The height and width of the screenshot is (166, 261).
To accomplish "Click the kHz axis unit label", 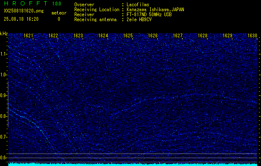I will pyautogui.click(x=4, y=34).
